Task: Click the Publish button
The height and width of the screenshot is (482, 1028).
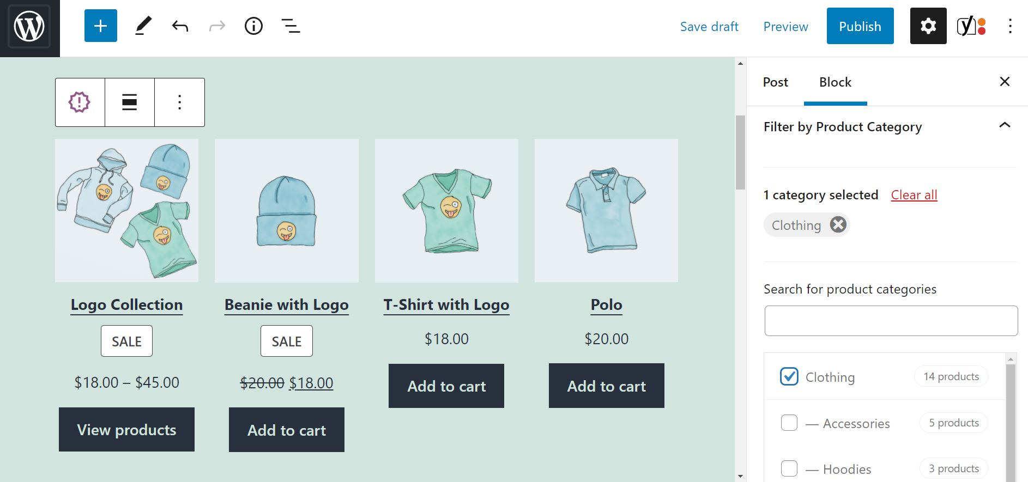Action: click(x=860, y=26)
